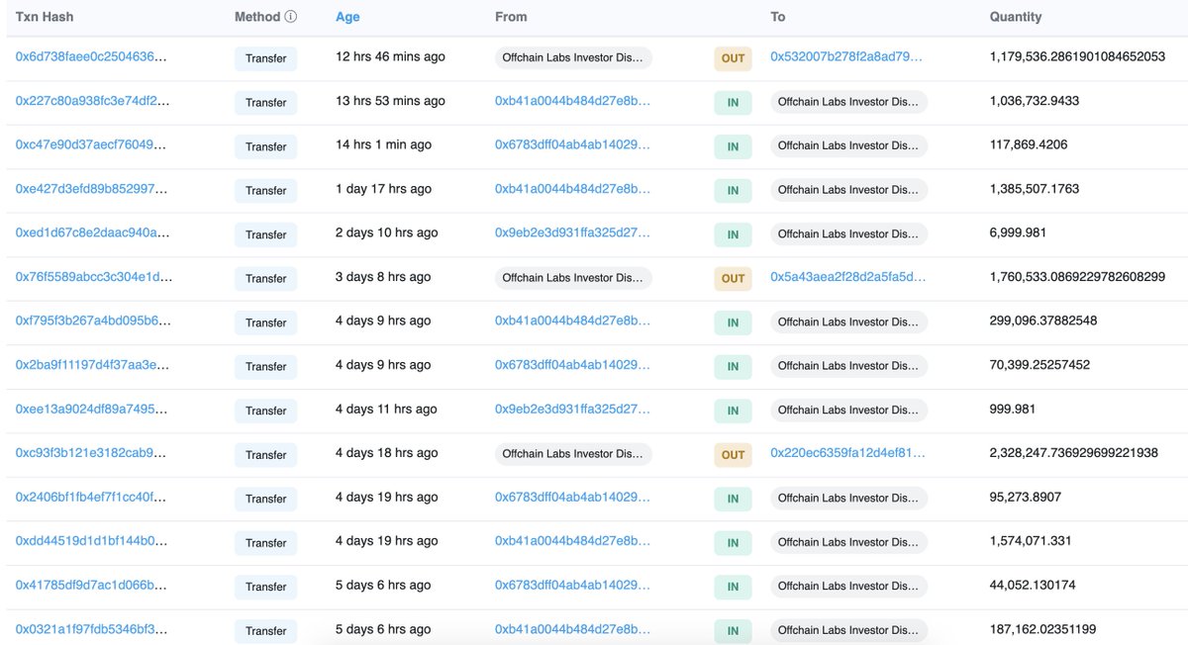The height and width of the screenshot is (645, 1188).
Task: Open transaction hash 0x0321a1f97fdb5346bf3
Action: tap(91, 629)
